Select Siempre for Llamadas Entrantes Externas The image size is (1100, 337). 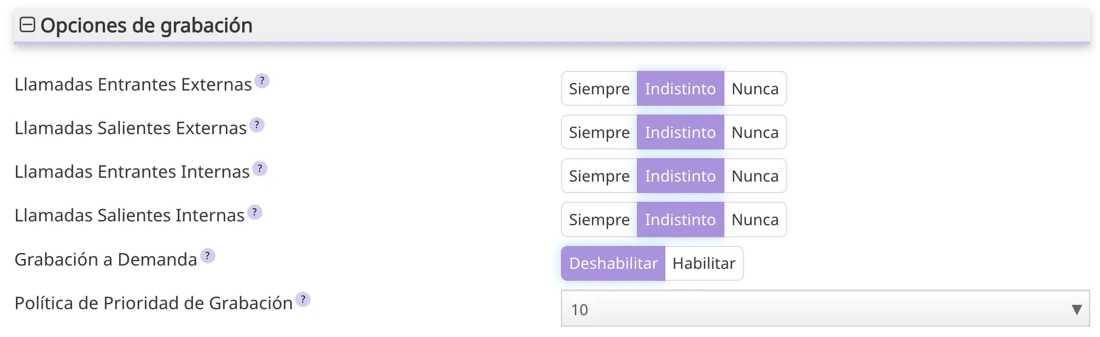pos(599,88)
